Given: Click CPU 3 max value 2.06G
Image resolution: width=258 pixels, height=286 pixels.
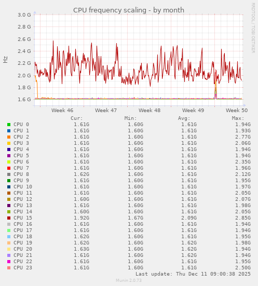Looking at the screenshot, I should pos(243,143).
